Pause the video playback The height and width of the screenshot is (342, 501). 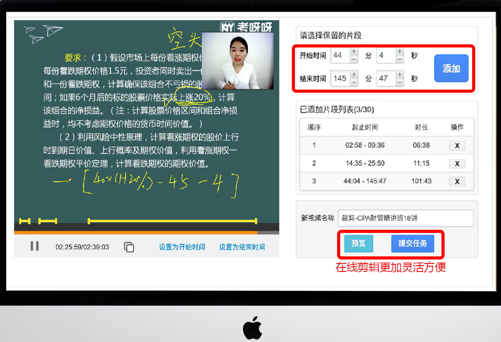35,246
